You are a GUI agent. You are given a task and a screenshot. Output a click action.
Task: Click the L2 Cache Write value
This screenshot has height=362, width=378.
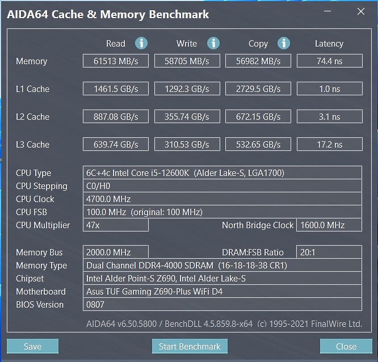pos(187,116)
